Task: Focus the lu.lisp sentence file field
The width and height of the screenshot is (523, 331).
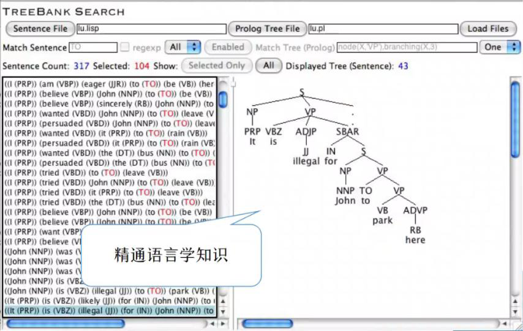Action: pos(151,29)
